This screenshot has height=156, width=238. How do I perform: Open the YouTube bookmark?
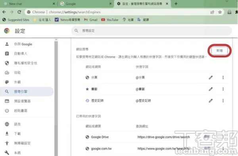110,20
